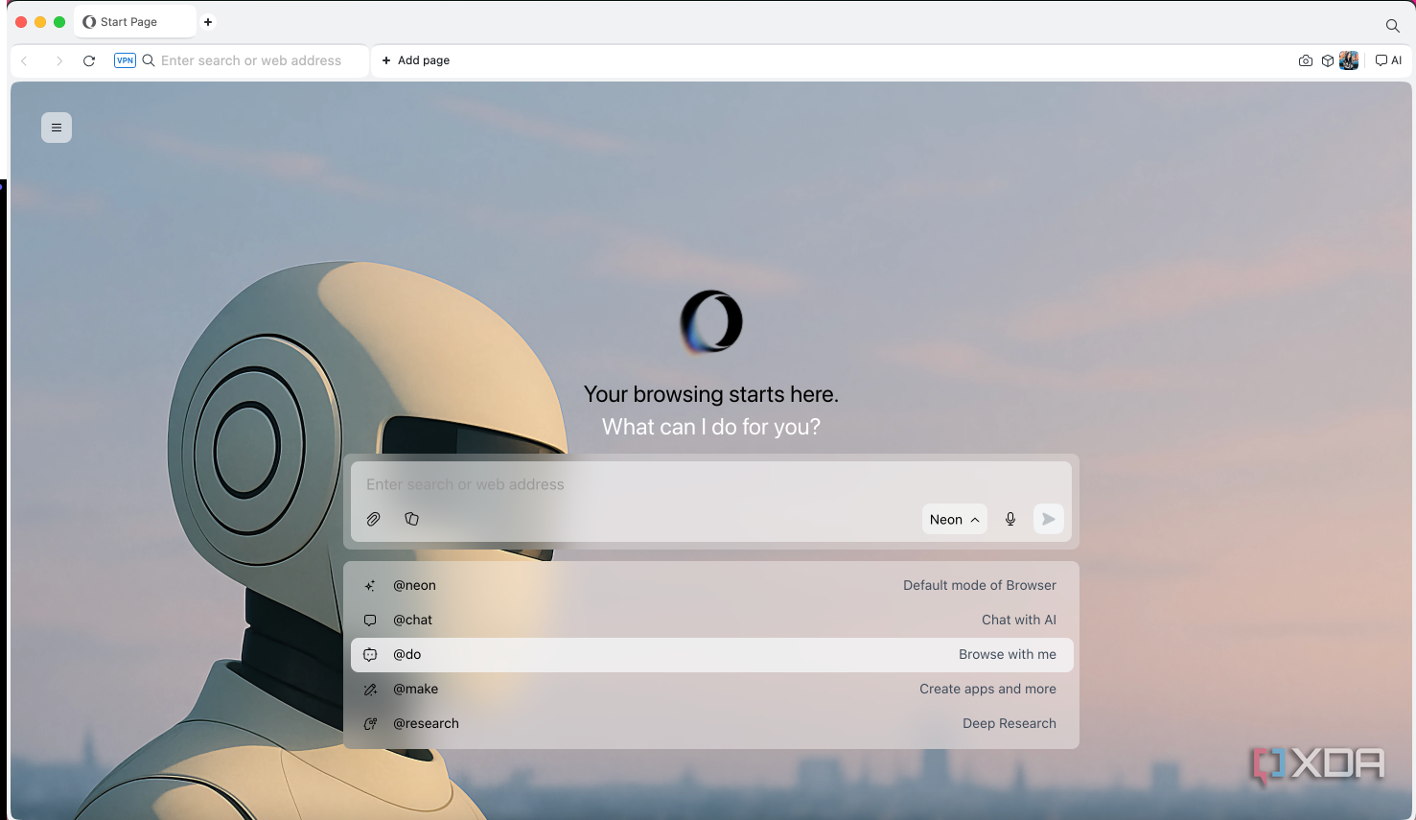
Task: Select the @do mode row
Action: [x=711, y=654]
